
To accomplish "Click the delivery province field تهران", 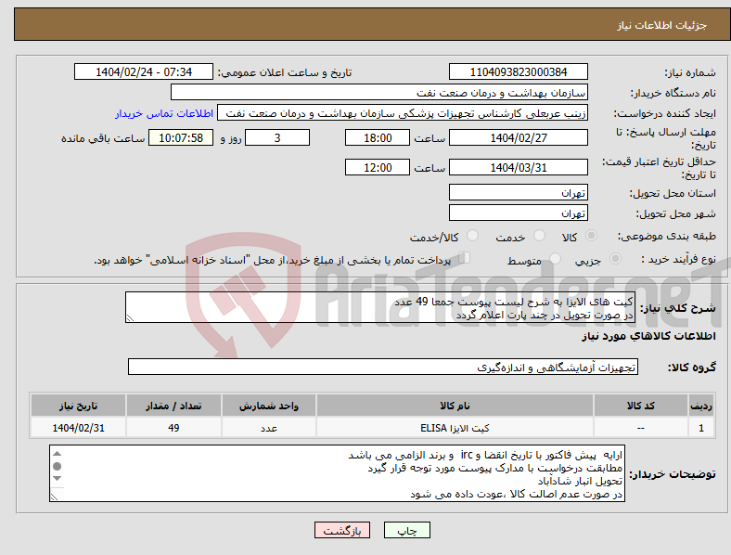I will point(518,192).
